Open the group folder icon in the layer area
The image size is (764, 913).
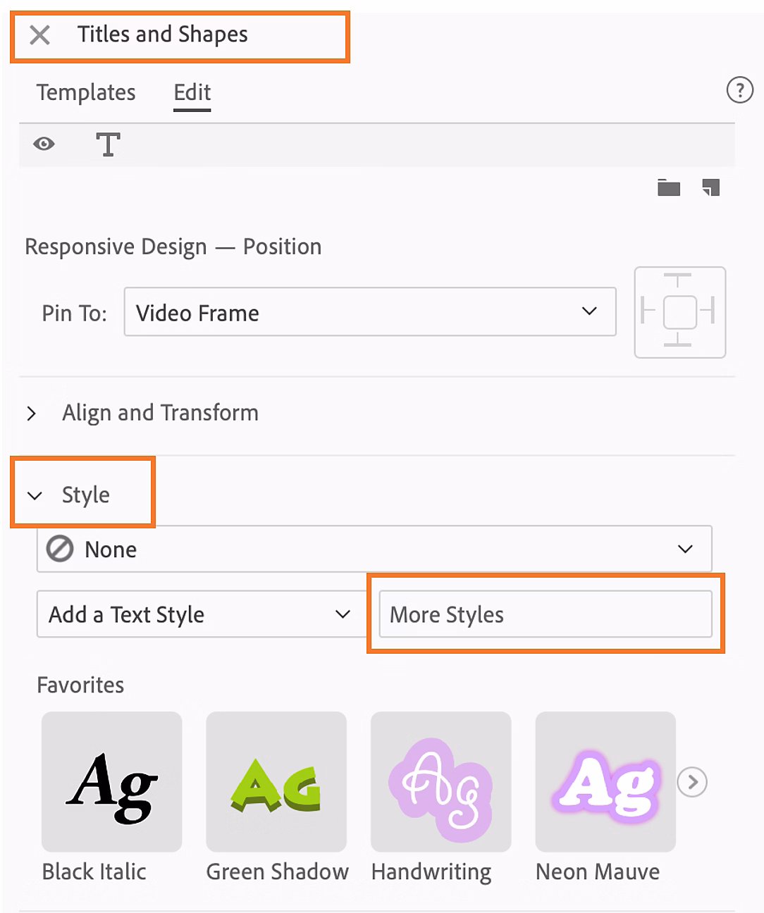tap(668, 187)
